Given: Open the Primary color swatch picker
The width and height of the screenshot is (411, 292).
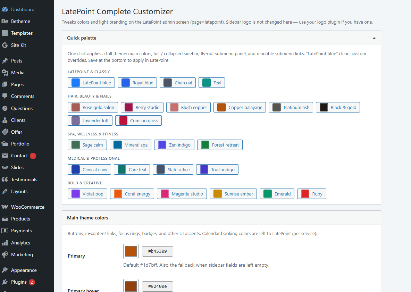Looking at the screenshot, I should coord(131,251).
